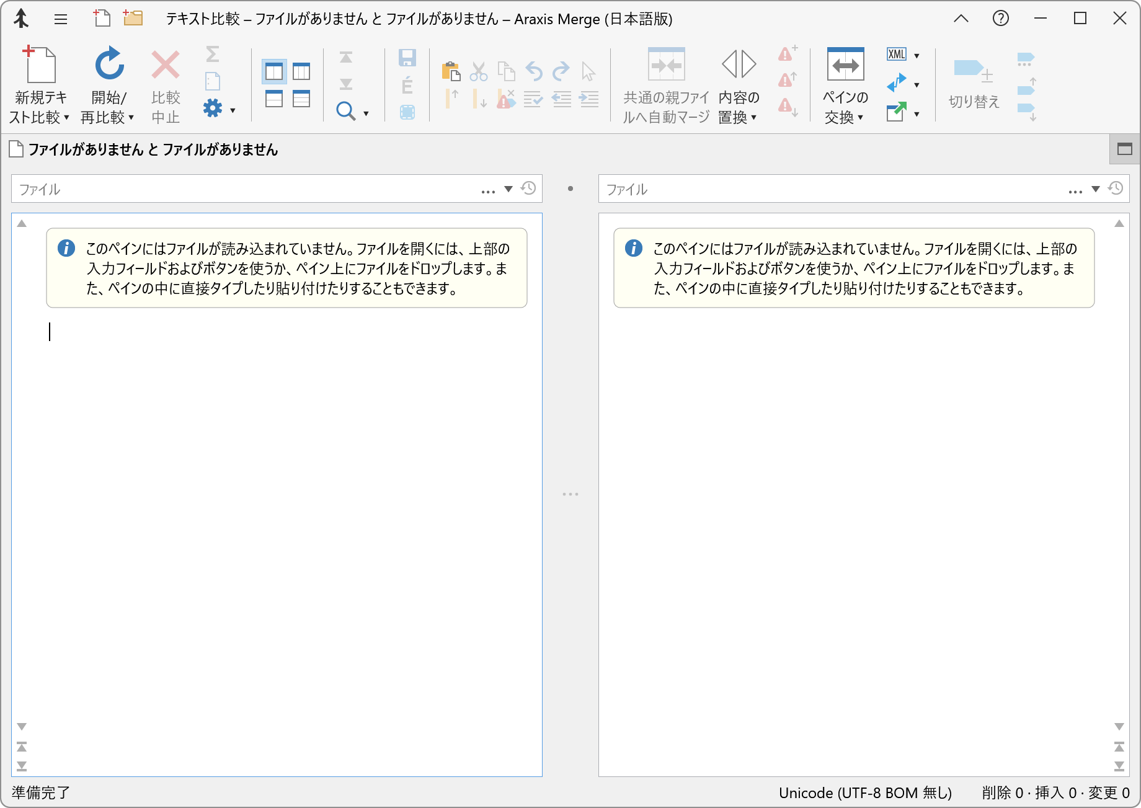Switch to three-way vertical layout
This screenshot has height=808, width=1141.
coord(301,72)
